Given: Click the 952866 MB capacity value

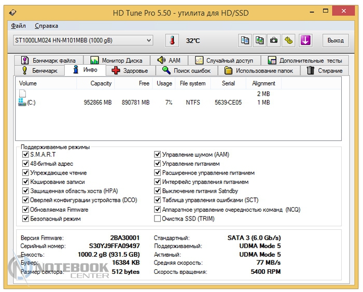Looking at the screenshot, I should pyautogui.click(x=97, y=102).
